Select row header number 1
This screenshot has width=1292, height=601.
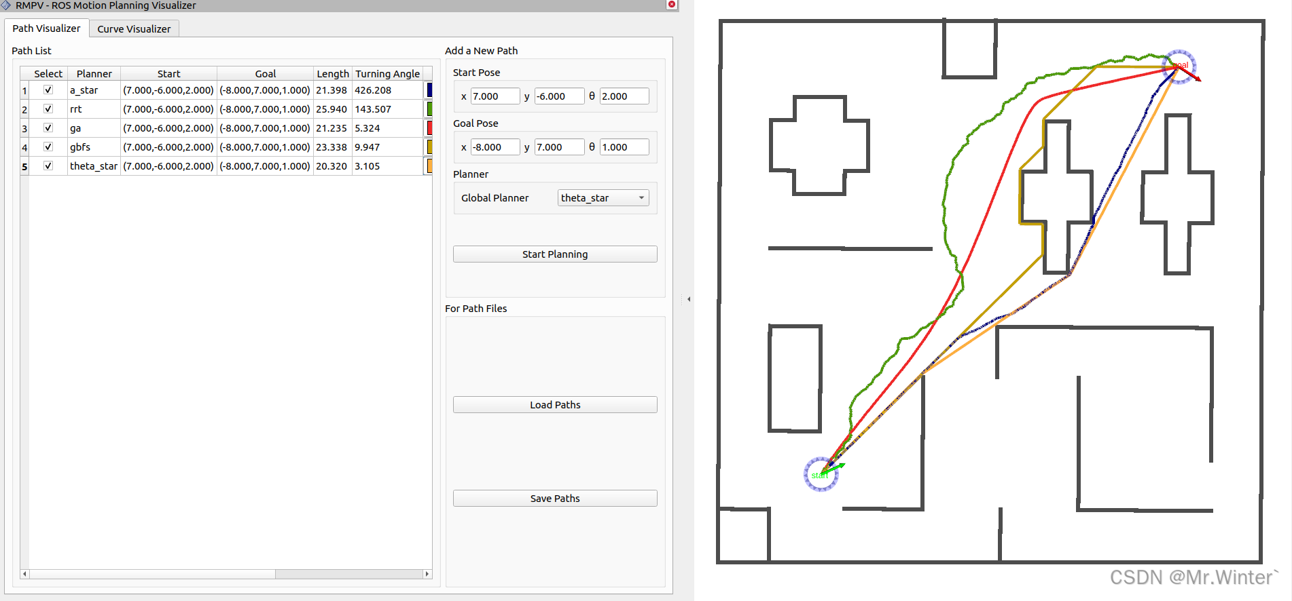point(24,90)
